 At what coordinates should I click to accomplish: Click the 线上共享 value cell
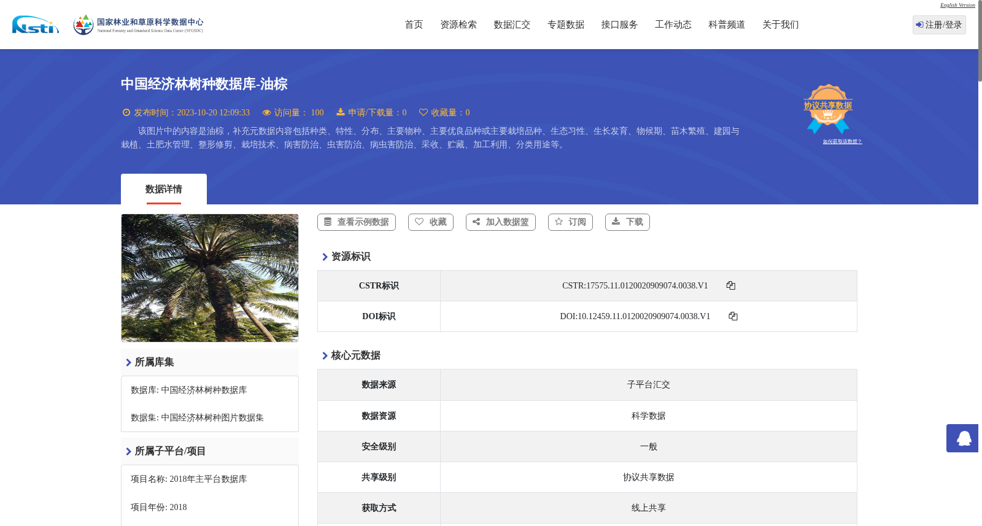click(x=649, y=508)
